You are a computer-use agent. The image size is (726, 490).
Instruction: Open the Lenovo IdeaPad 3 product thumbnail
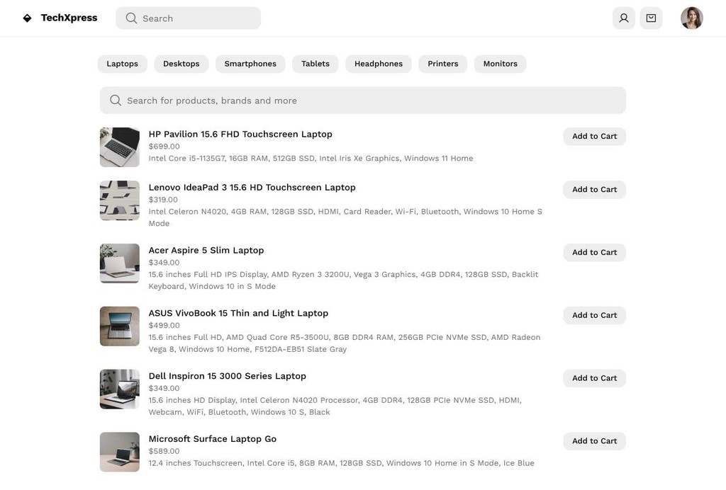(x=119, y=200)
